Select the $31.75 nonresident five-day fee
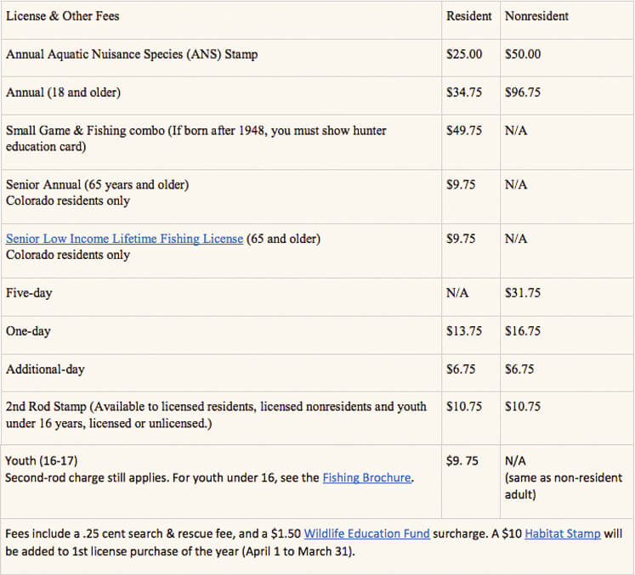This screenshot has width=635, height=575. [523, 293]
